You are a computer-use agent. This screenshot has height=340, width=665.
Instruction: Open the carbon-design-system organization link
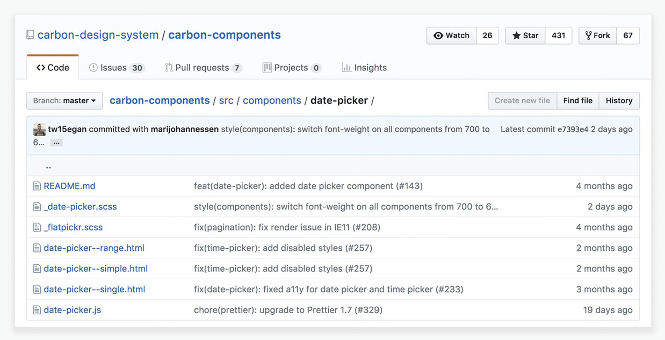pos(98,35)
